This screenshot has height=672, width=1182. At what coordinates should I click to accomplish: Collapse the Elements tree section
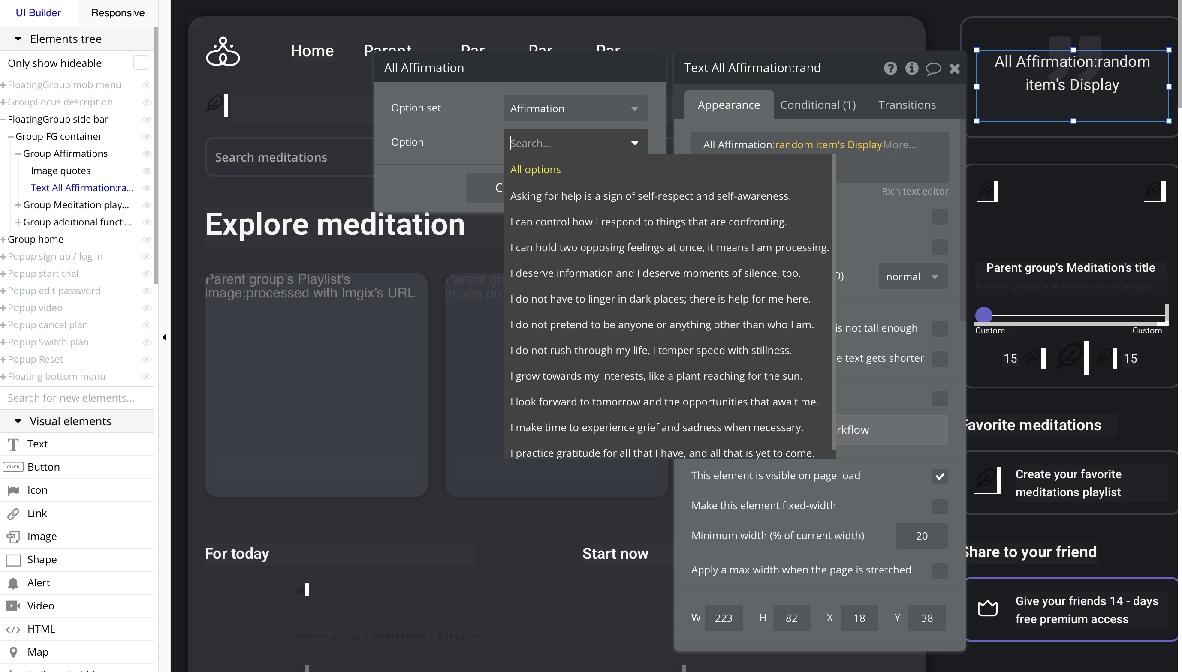pyautogui.click(x=18, y=39)
